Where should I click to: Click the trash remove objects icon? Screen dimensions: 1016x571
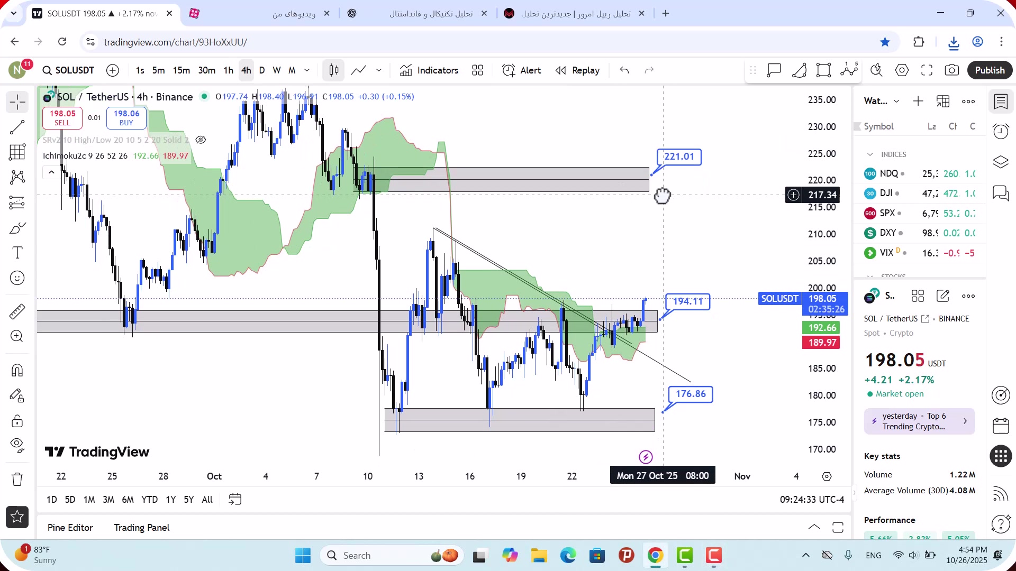click(x=17, y=479)
